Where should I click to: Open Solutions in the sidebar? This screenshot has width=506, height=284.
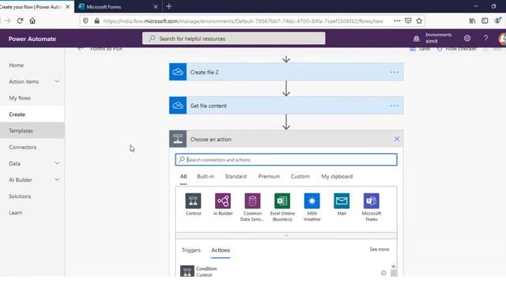point(20,196)
